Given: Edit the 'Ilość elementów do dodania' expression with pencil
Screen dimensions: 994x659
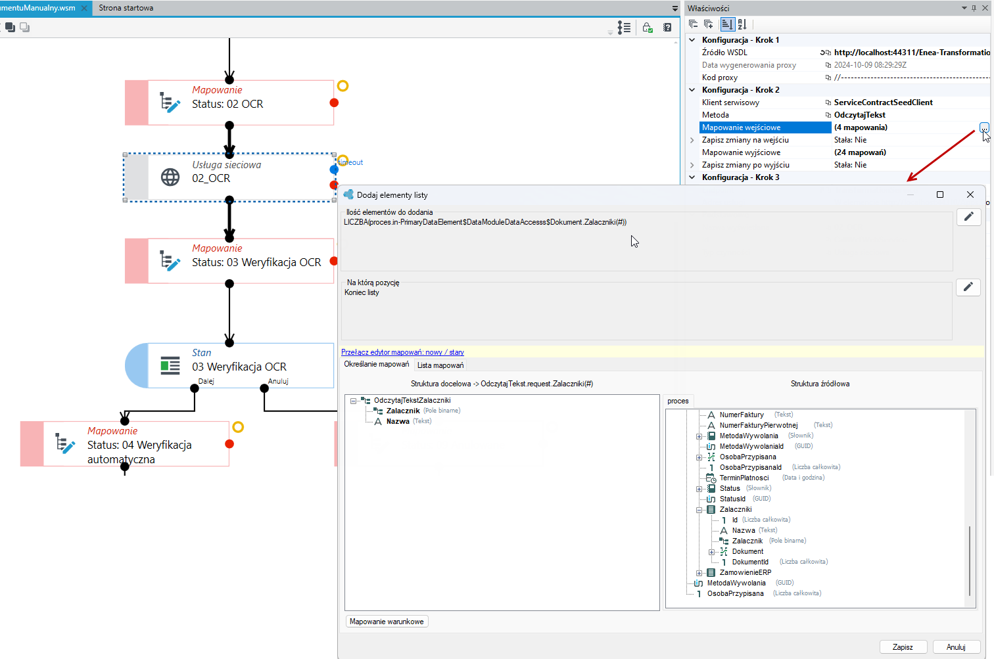Looking at the screenshot, I should pos(968,217).
